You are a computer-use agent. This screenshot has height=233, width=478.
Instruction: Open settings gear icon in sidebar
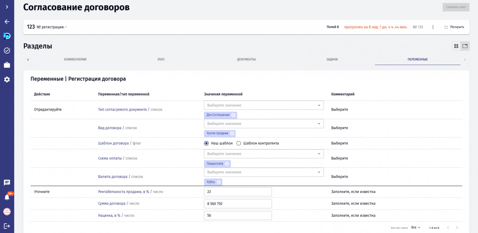click(7, 79)
